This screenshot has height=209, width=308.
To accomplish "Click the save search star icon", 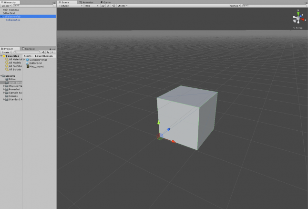I will [x=52, y=52].
